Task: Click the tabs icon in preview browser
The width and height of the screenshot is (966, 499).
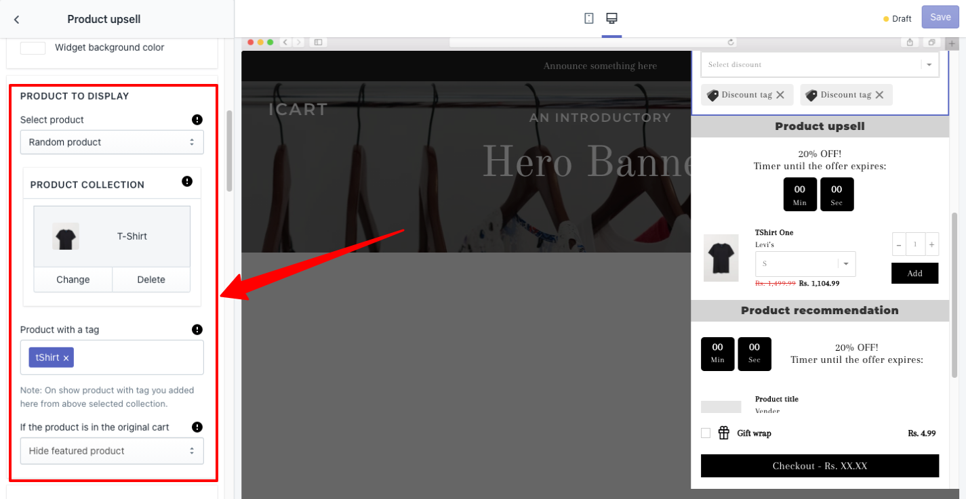Action: [931, 42]
